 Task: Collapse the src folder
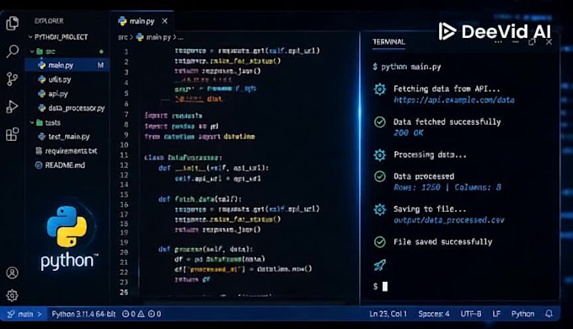coord(32,51)
